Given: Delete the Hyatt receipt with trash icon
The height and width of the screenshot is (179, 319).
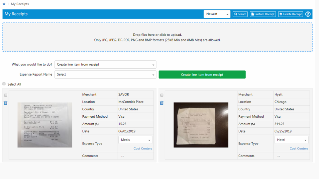Looking at the screenshot, I should pyautogui.click(x=162, y=103).
